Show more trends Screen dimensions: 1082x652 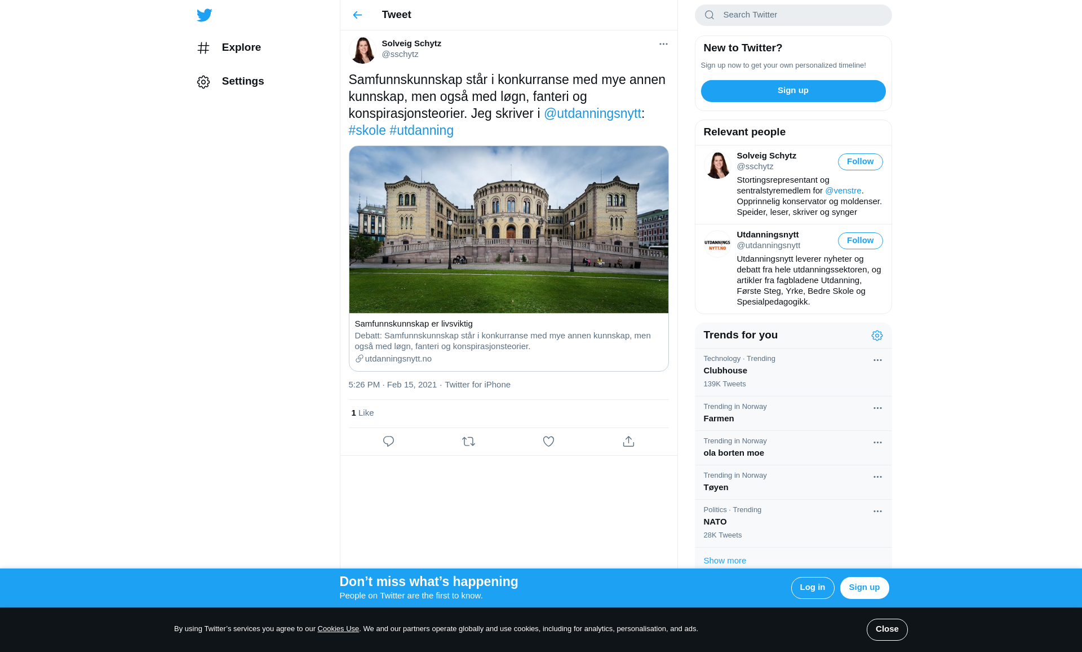725,561
